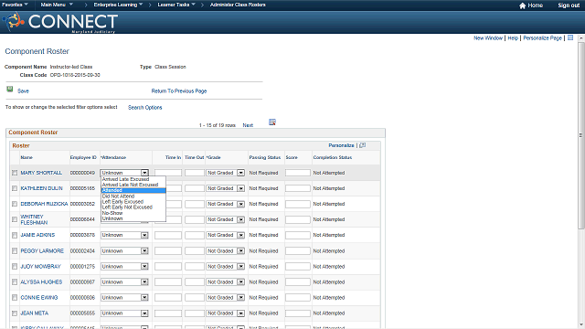Open the Grade dropdown for KATHLEEN DULIN
The width and height of the screenshot is (585, 329).
click(x=226, y=188)
